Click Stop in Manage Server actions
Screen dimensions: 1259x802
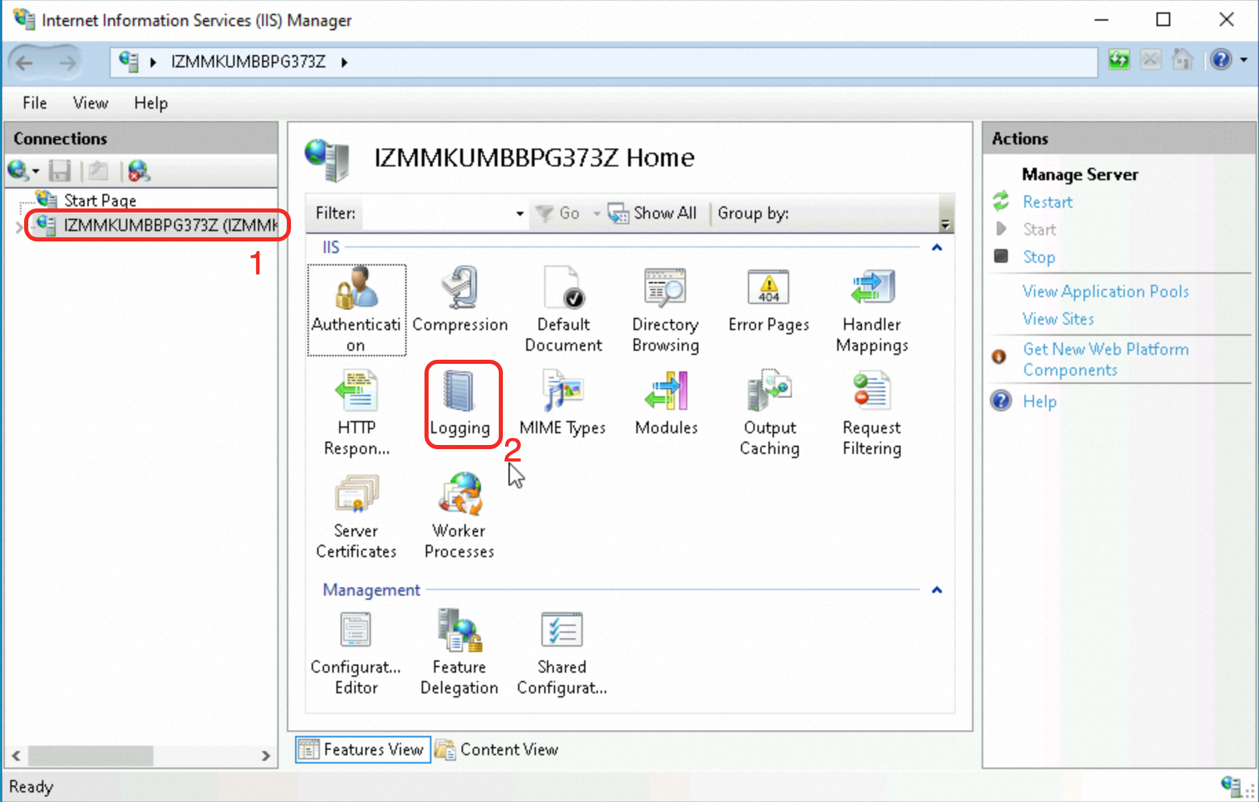1038,257
